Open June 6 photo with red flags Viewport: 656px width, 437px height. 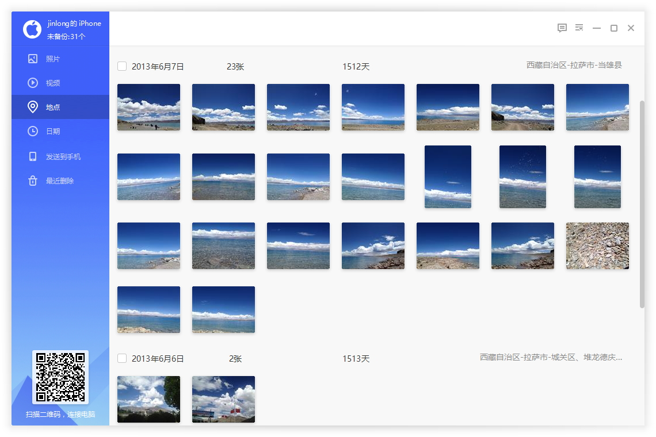tap(223, 399)
